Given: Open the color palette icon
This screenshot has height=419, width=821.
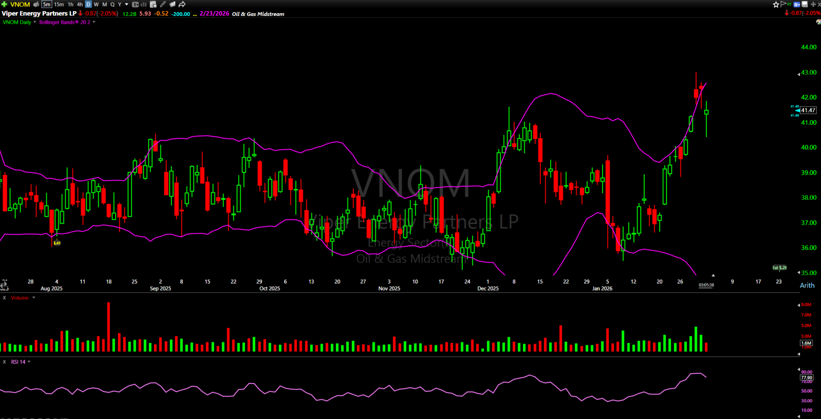Looking at the screenshot, I should [818, 22].
